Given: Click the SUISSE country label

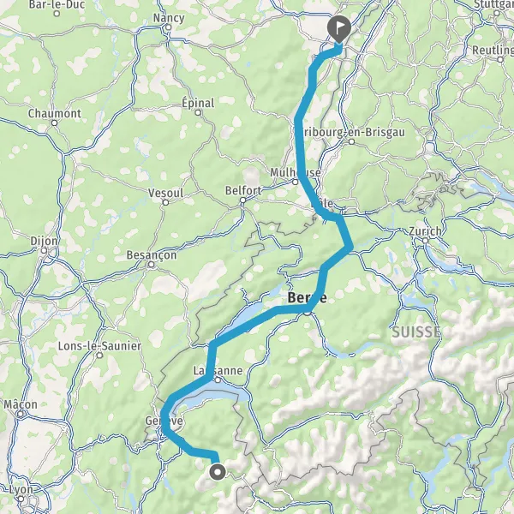Looking at the screenshot, I should tap(416, 332).
